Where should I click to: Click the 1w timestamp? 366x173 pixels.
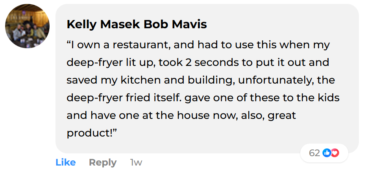[x=136, y=162]
